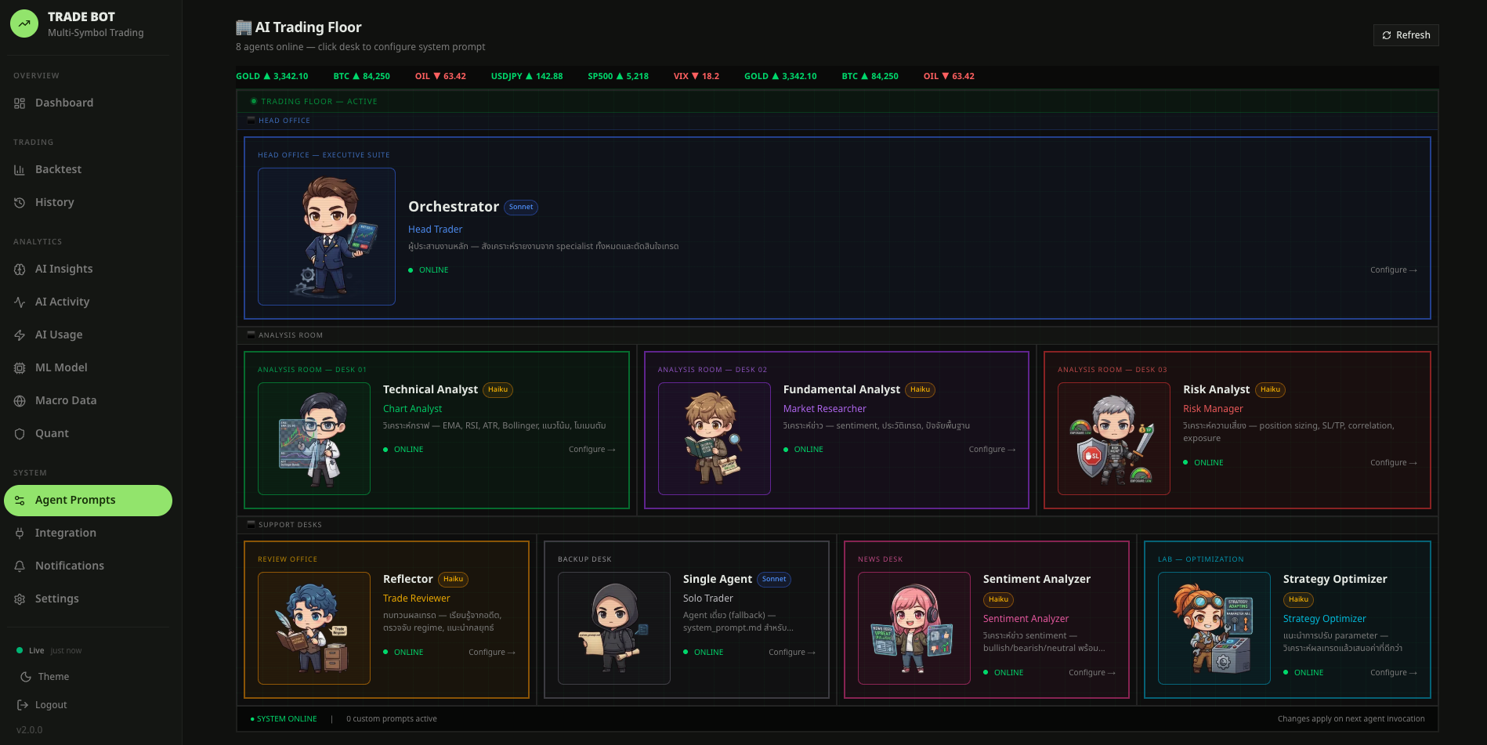Refresh the trading floor
Screen dimensions: 1487x745
coord(1406,35)
